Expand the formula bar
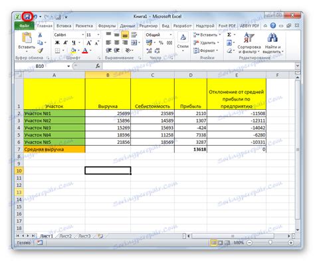The height and width of the screenshot is (261, 315). coord(297,66)
